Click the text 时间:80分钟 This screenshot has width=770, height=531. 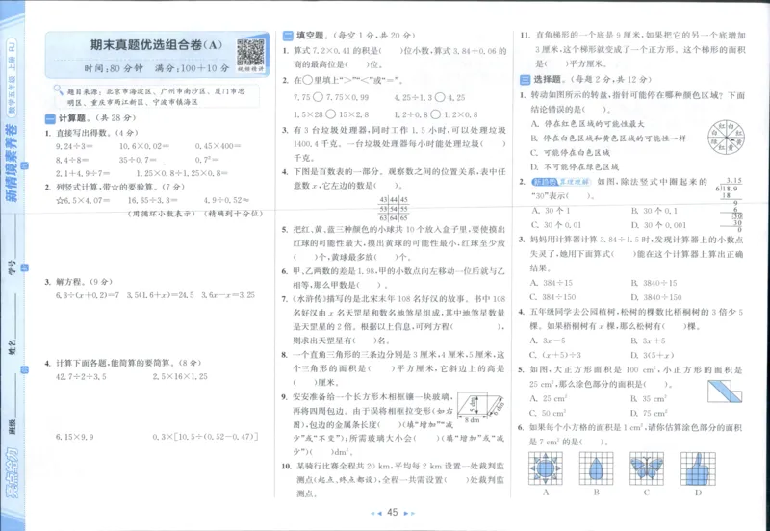[114, 68]
